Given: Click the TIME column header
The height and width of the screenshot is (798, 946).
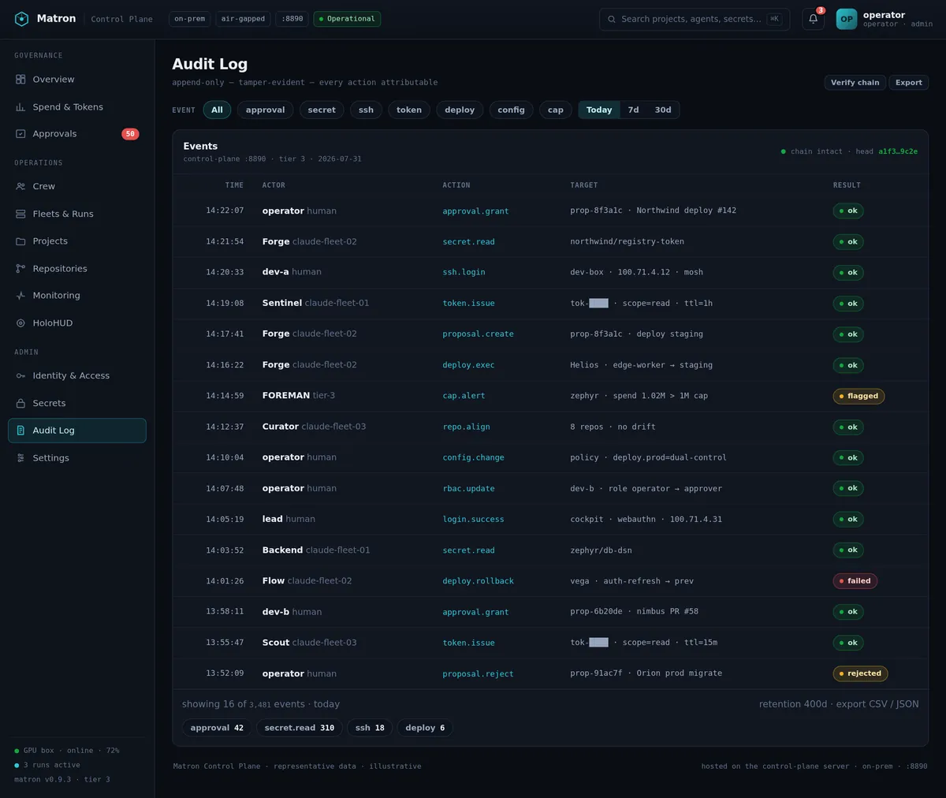Looking at the screenshot, I should coord(234,185).
